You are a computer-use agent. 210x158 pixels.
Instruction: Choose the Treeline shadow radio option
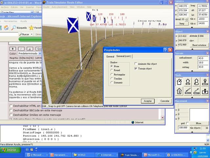click(112, 78)
